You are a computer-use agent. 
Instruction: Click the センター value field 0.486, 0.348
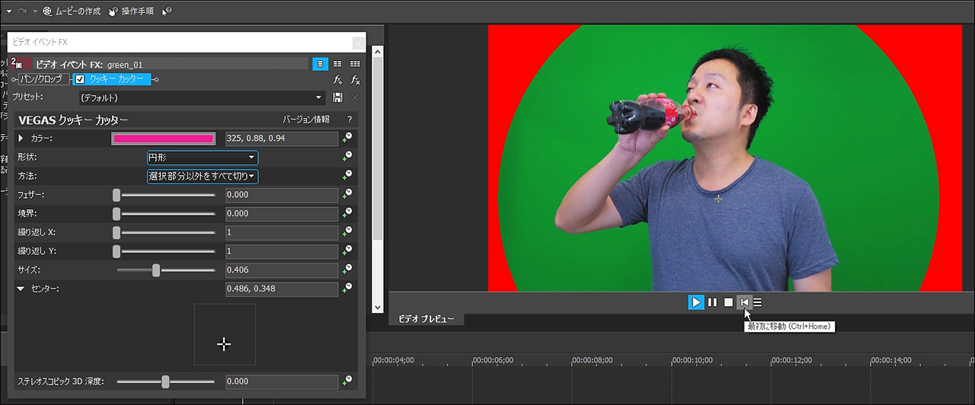point(282,289)
